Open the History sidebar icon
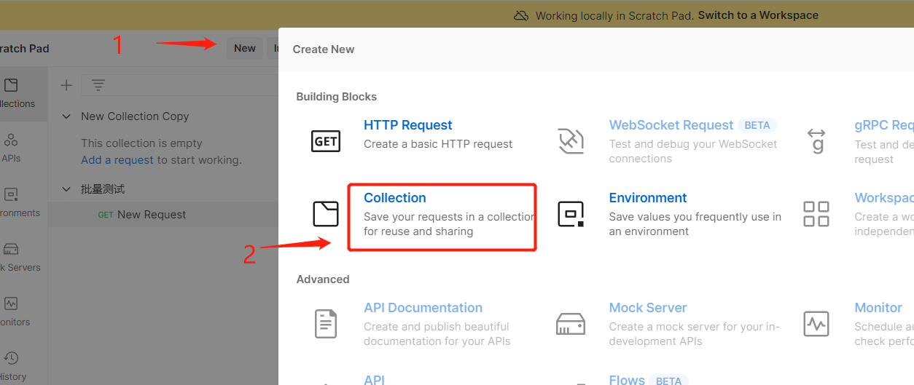 click(x=11, y=358)
